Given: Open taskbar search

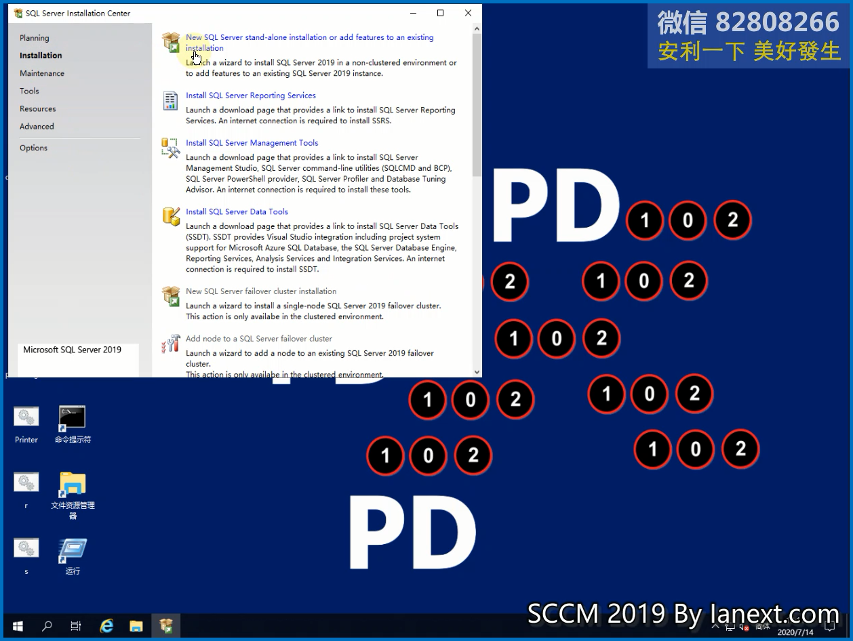Looking at the screenshot, I should point(47,626).
